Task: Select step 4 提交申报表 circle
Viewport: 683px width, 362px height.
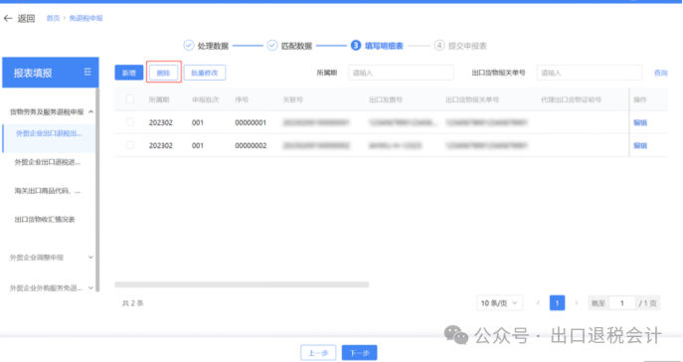Action: coord(439,46)
